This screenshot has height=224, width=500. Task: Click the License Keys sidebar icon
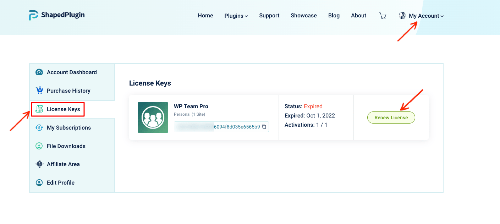(39, 109)
